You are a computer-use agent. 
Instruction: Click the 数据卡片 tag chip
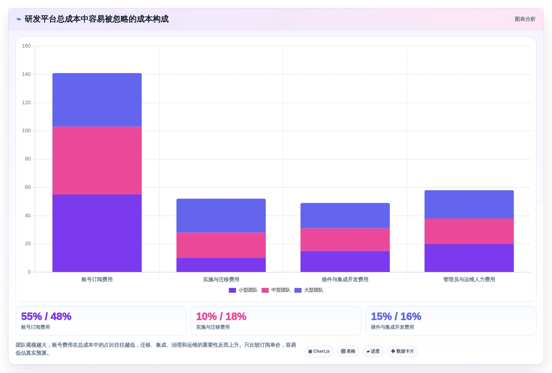point(403,351)
